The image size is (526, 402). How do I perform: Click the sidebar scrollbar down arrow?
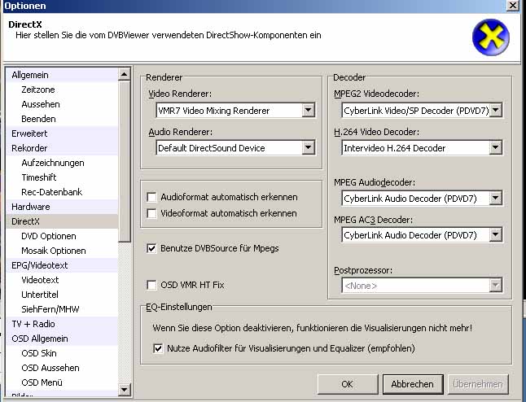pyautogui.click(x=125, y=390)
